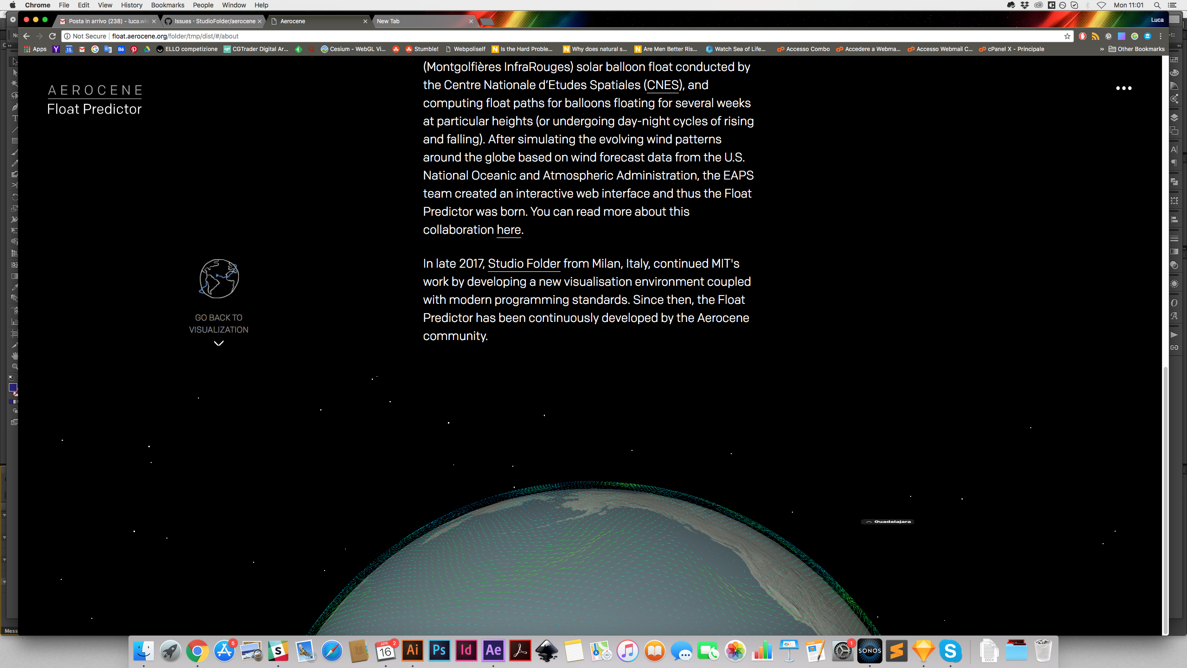Open the History menu

pos(132,5)
